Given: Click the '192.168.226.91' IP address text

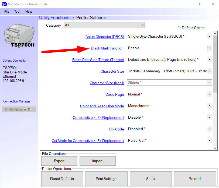Looking at the screenshot, I should [14, 81].
